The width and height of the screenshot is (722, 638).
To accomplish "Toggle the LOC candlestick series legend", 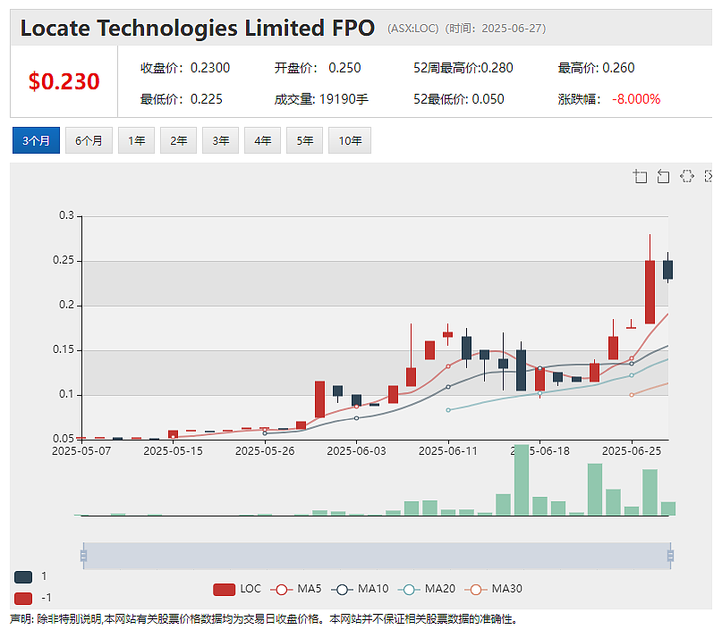I will 237,589.
